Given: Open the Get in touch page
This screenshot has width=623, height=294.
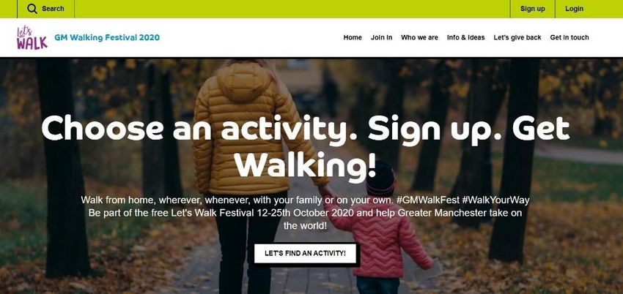Looking at the screenshot, I should tap(569, 37).
